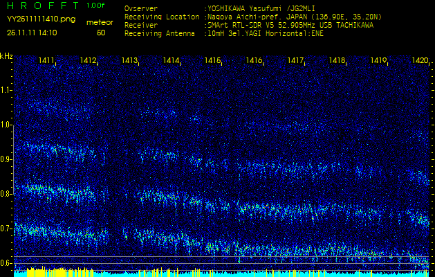Click the 0.6 frequency axis label

pos(6,262)
